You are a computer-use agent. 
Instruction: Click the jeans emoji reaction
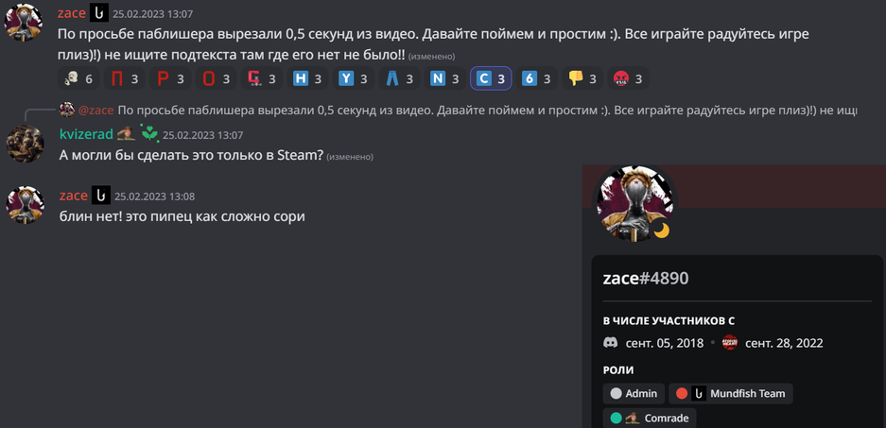click(399, 78)
